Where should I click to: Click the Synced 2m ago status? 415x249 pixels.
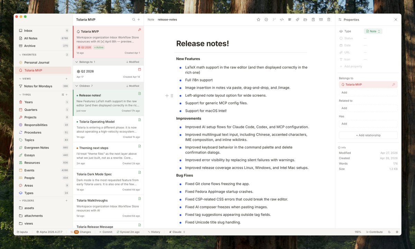[128, 232]
